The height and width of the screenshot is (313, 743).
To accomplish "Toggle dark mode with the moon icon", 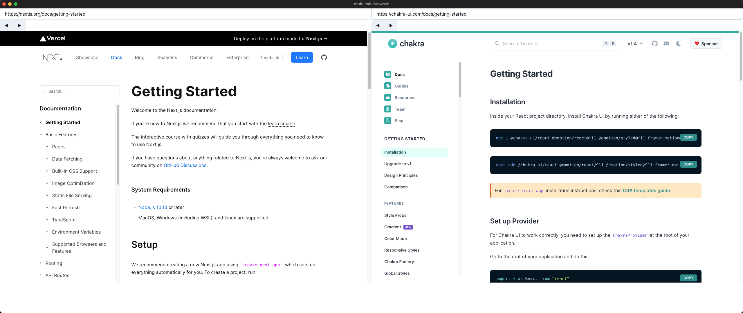I will coord(679,43).
